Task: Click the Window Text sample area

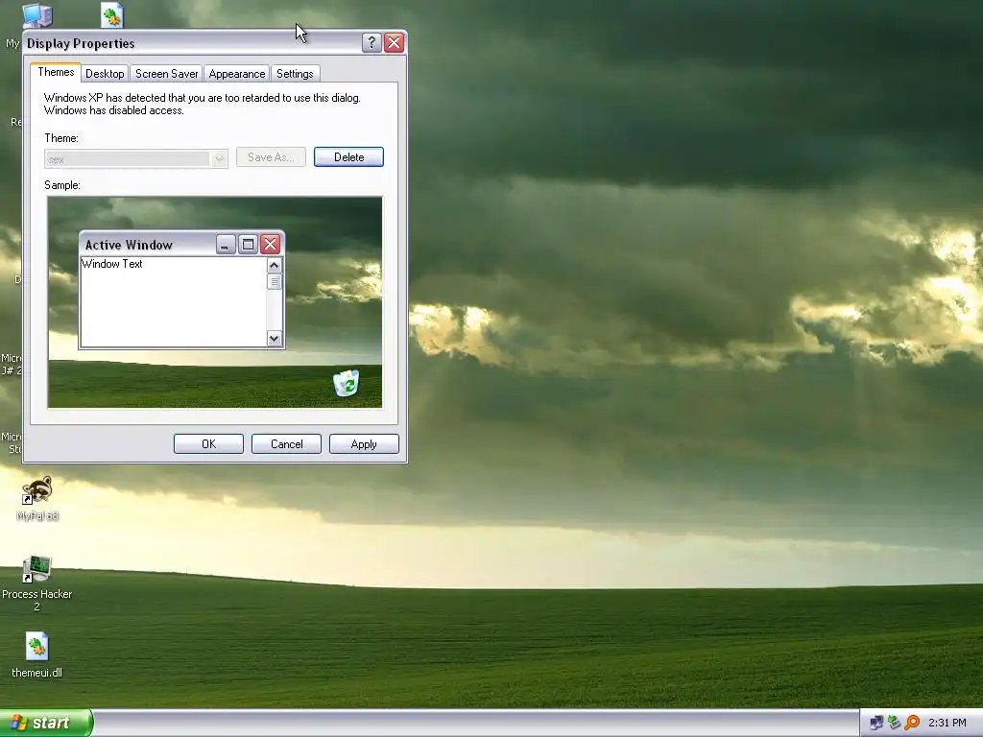Action: [x=174, y=301]
